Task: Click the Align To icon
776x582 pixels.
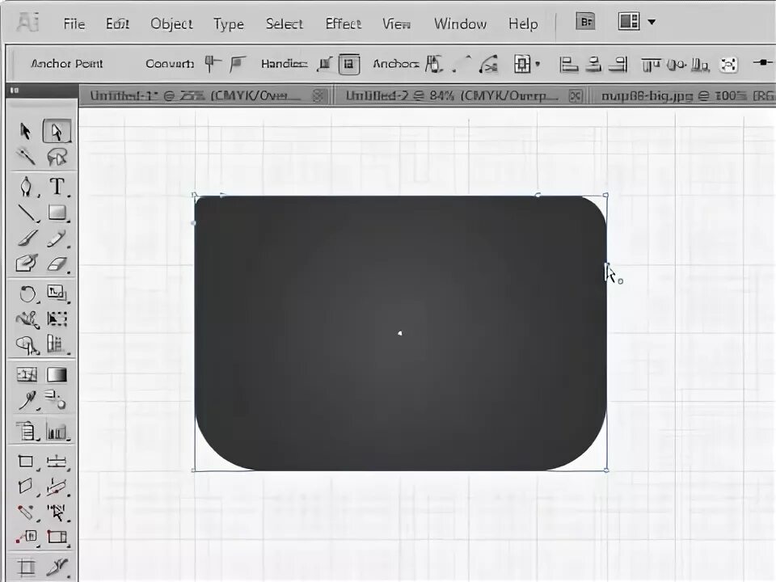Action: 521,64
